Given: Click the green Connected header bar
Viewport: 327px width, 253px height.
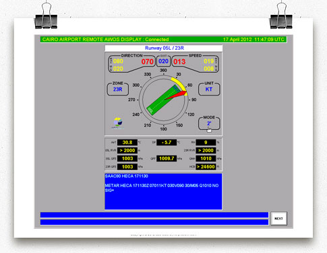Looking at the screenshot, I should [x=163, y=40].
